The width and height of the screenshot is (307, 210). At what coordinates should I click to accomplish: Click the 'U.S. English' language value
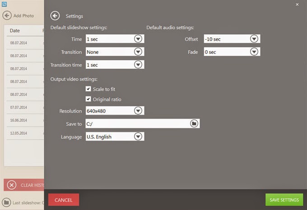(99, 137)
